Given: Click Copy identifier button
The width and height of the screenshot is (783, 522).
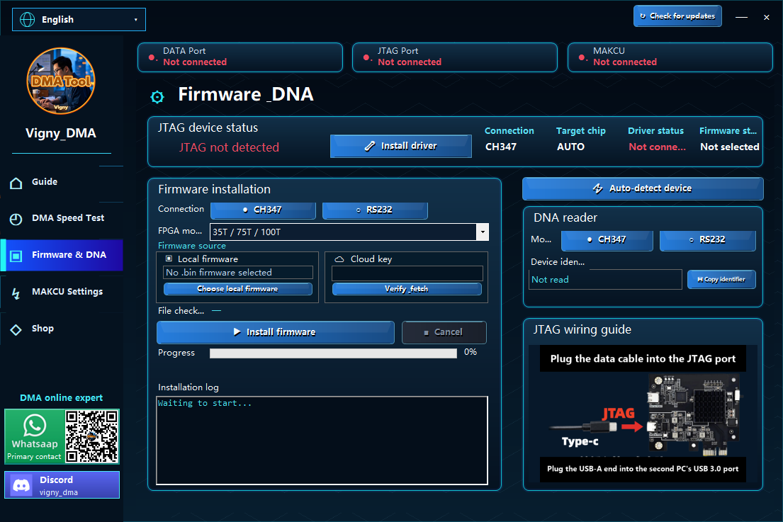Looking at the screenshot, I should [x=721, y=280].
